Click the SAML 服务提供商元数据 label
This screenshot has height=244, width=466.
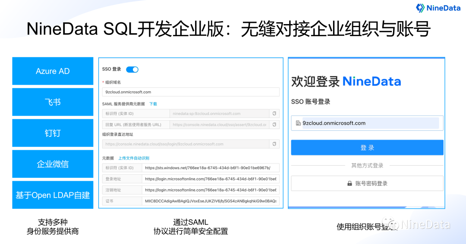123,104
